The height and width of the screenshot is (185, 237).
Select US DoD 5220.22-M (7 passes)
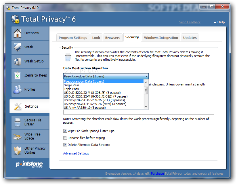[x=103, y=96]
